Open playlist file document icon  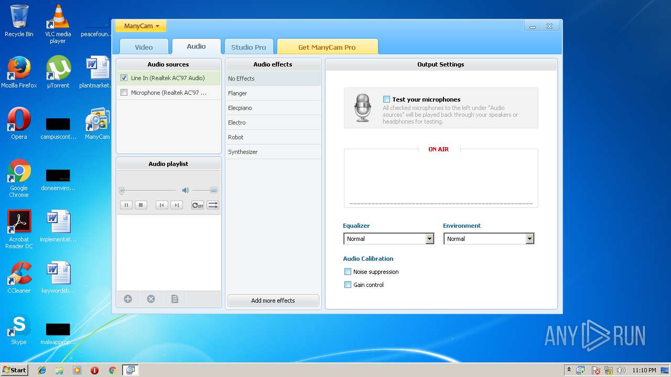tap(175, 299)
